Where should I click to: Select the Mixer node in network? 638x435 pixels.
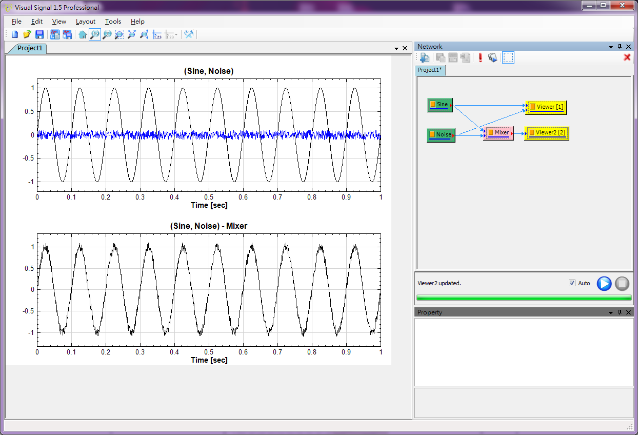tap(499, 133)
